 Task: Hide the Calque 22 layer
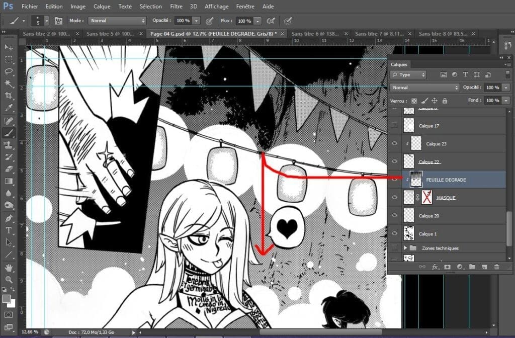point(394,161)
